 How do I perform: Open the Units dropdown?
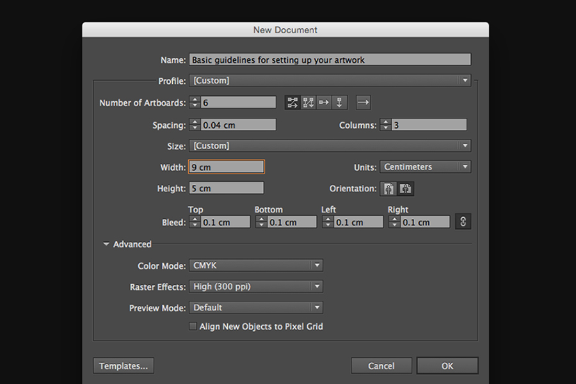[425, 166]
